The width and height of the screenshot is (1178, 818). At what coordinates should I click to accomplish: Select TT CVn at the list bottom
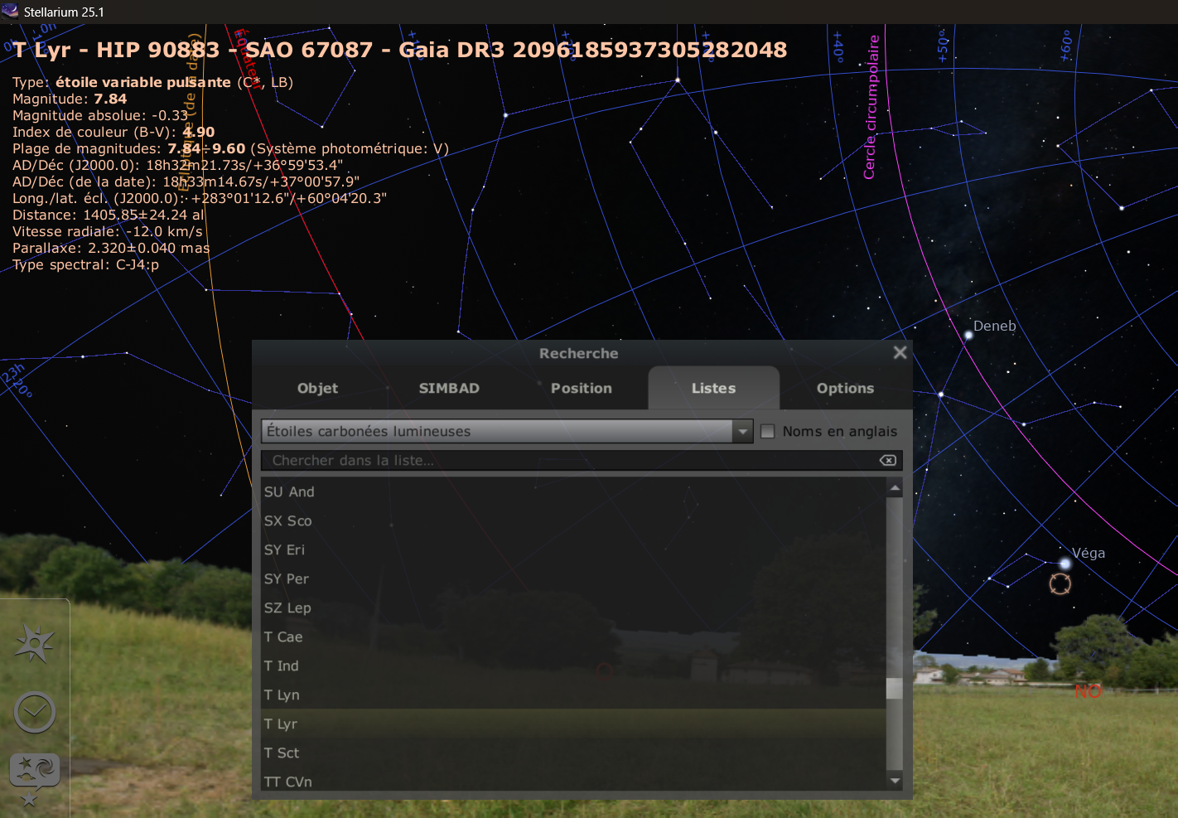[573, 780]
